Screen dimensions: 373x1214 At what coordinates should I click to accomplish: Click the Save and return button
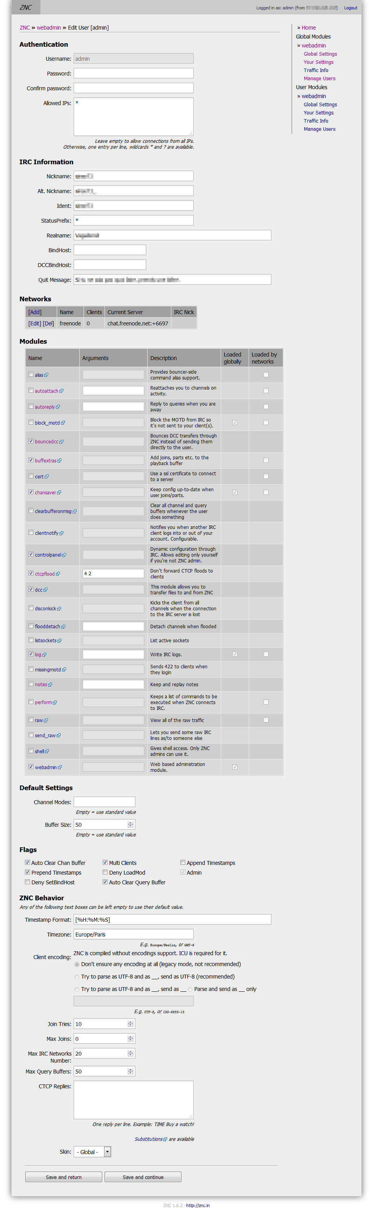[x=63, y=1177]
